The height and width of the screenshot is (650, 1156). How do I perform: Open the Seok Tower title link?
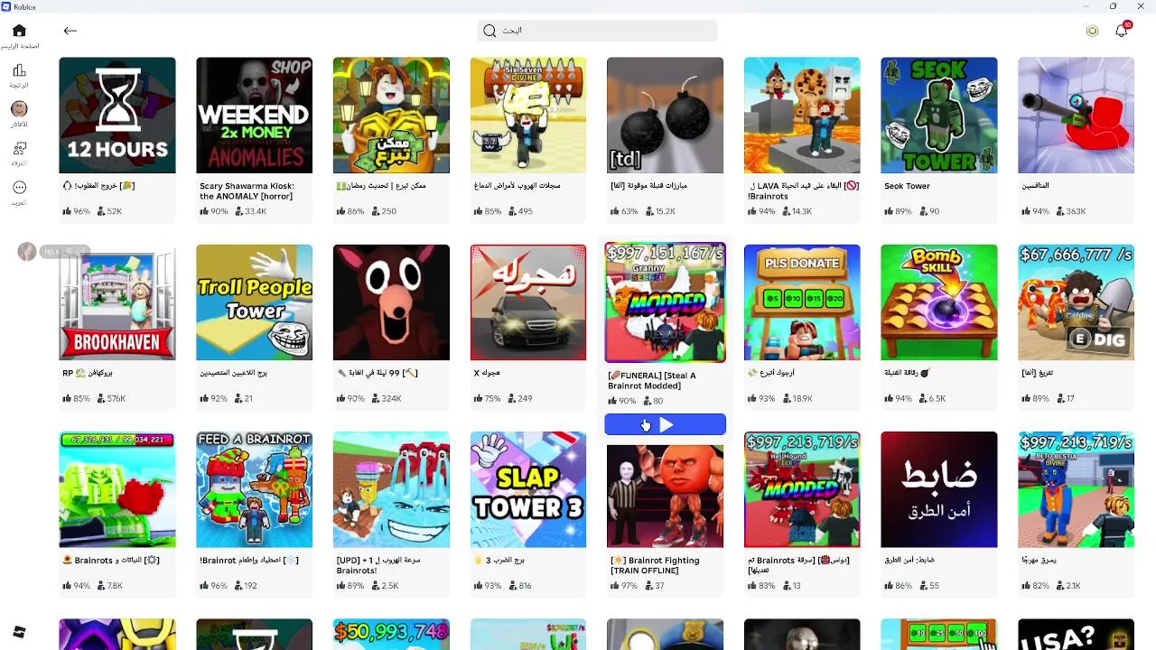[907, 186]
